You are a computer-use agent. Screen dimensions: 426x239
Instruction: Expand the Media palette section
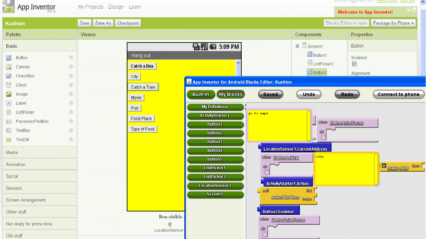point(12,153)
